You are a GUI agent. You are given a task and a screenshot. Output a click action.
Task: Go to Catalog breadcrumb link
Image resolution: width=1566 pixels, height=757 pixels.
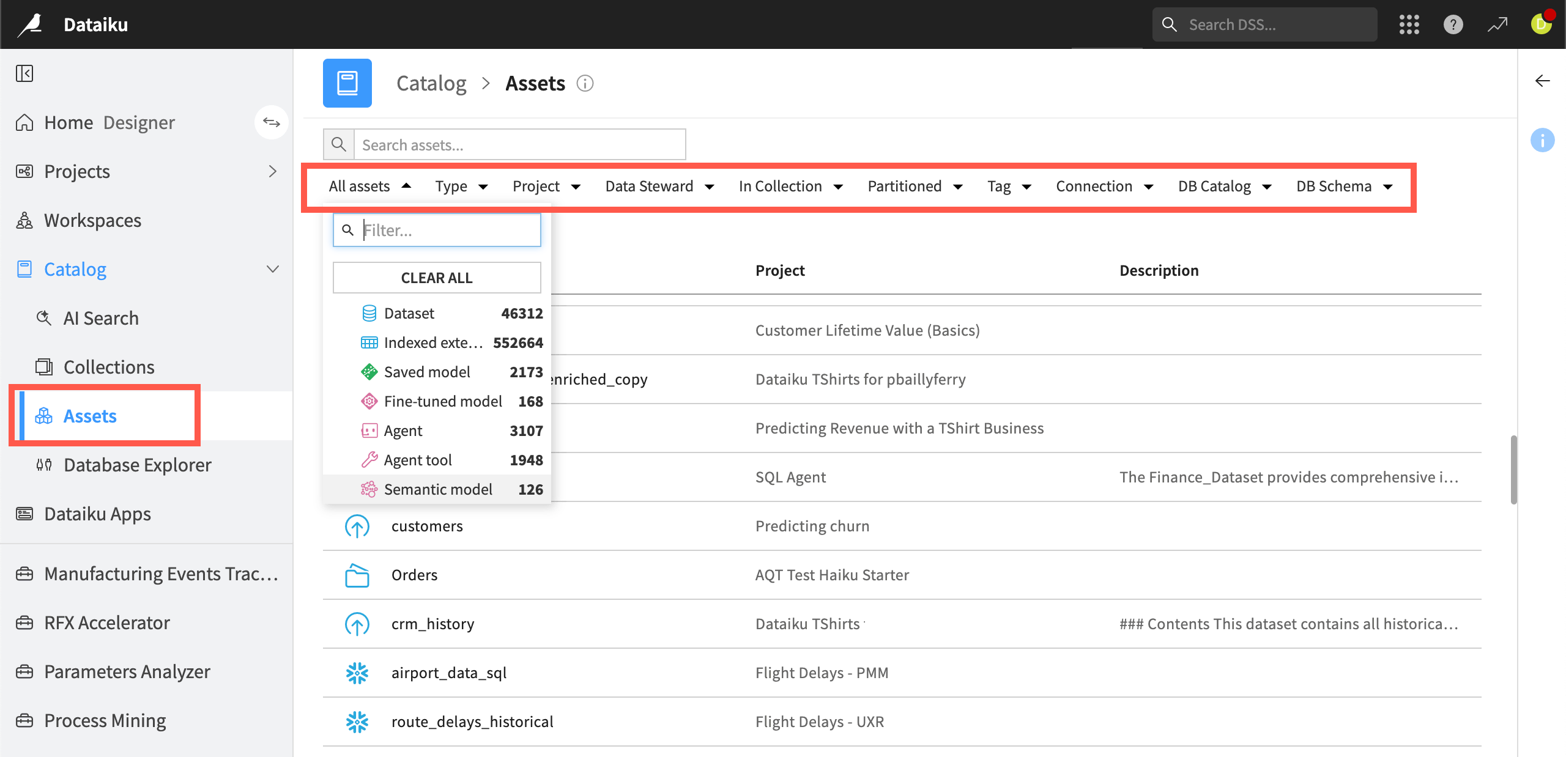[431, 83]
